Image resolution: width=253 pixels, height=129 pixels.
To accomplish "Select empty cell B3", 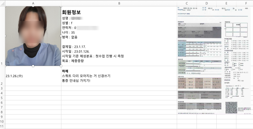I will pos(119,88).
